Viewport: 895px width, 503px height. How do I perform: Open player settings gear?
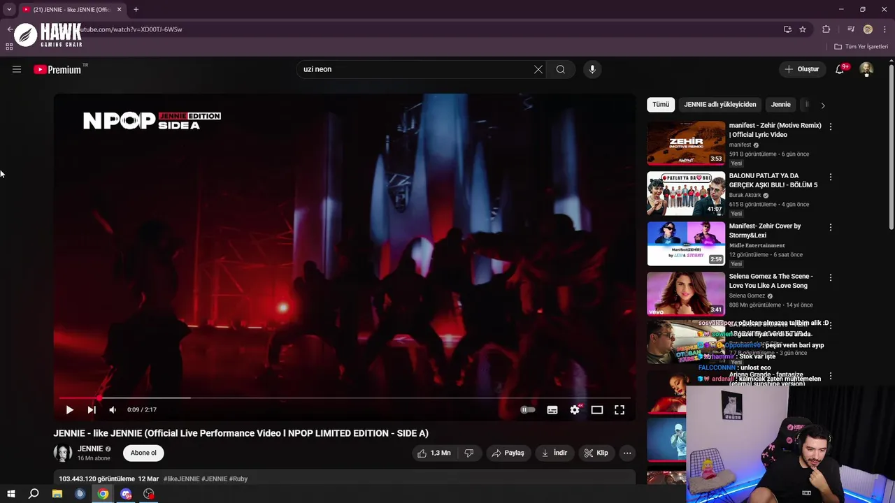tap(575, 410)
